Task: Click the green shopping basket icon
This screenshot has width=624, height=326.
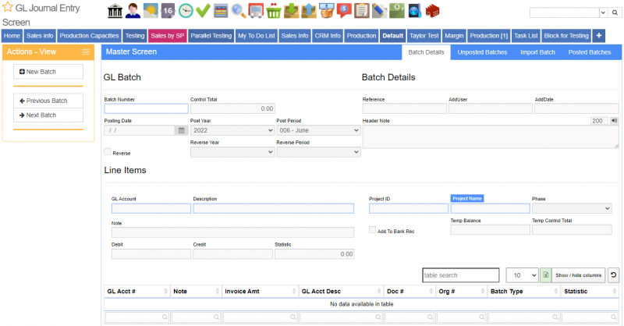Action: pos(273,11)
